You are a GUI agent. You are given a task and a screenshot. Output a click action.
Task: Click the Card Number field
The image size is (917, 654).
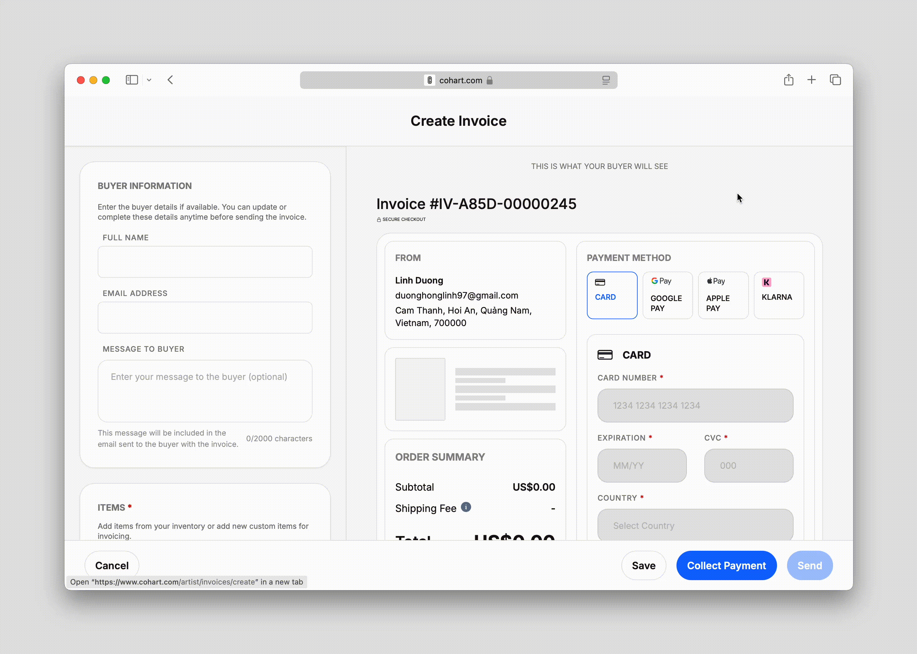[695, 406]
